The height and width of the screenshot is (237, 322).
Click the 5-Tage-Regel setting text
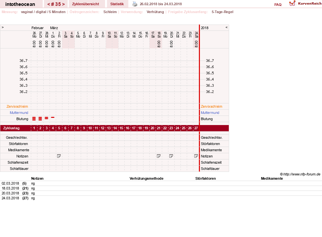[x=223, y=12]
